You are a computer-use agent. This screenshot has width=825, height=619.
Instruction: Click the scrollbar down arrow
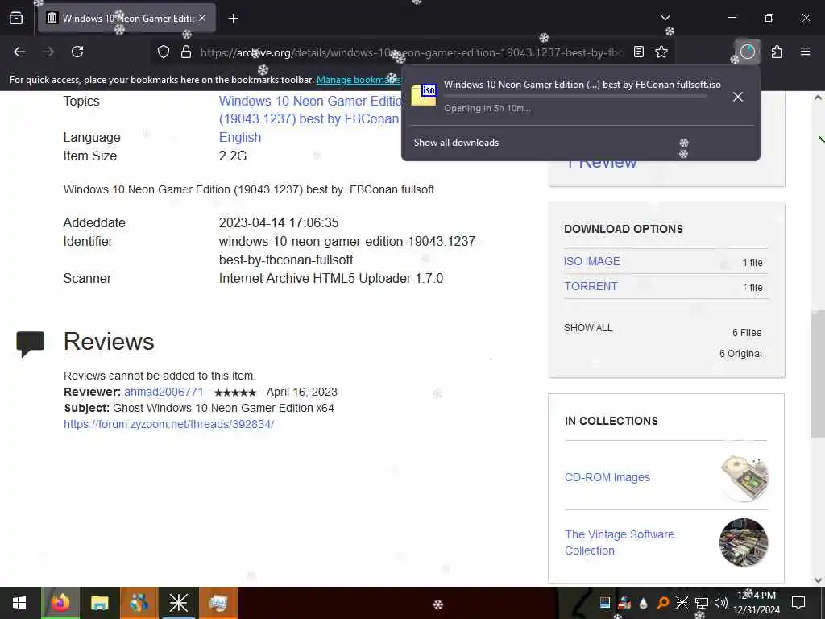coord(818,580)
